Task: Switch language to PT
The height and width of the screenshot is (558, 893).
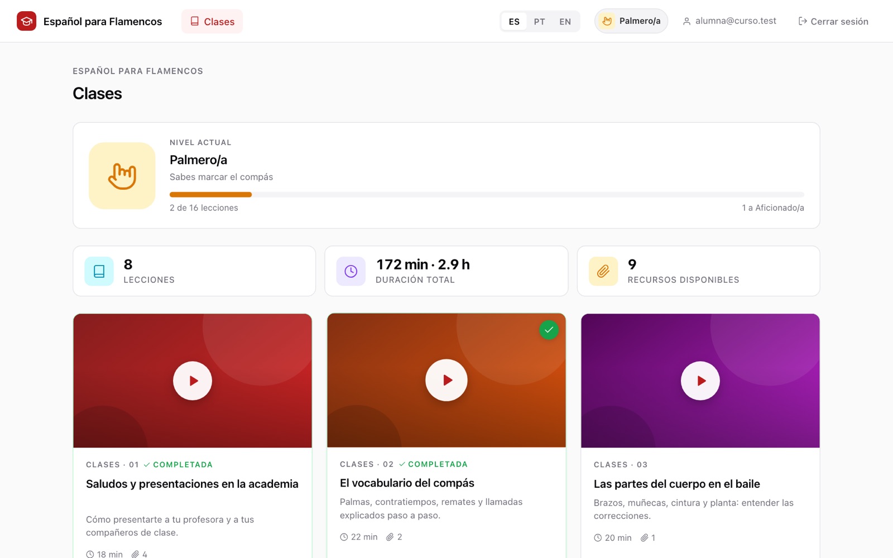Action: [x=539, y=22]
